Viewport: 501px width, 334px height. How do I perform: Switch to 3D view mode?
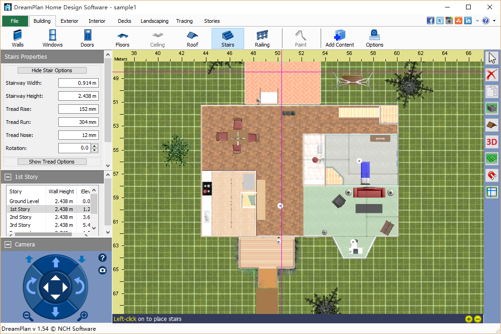pyautogui.click(x=492, y=142)
